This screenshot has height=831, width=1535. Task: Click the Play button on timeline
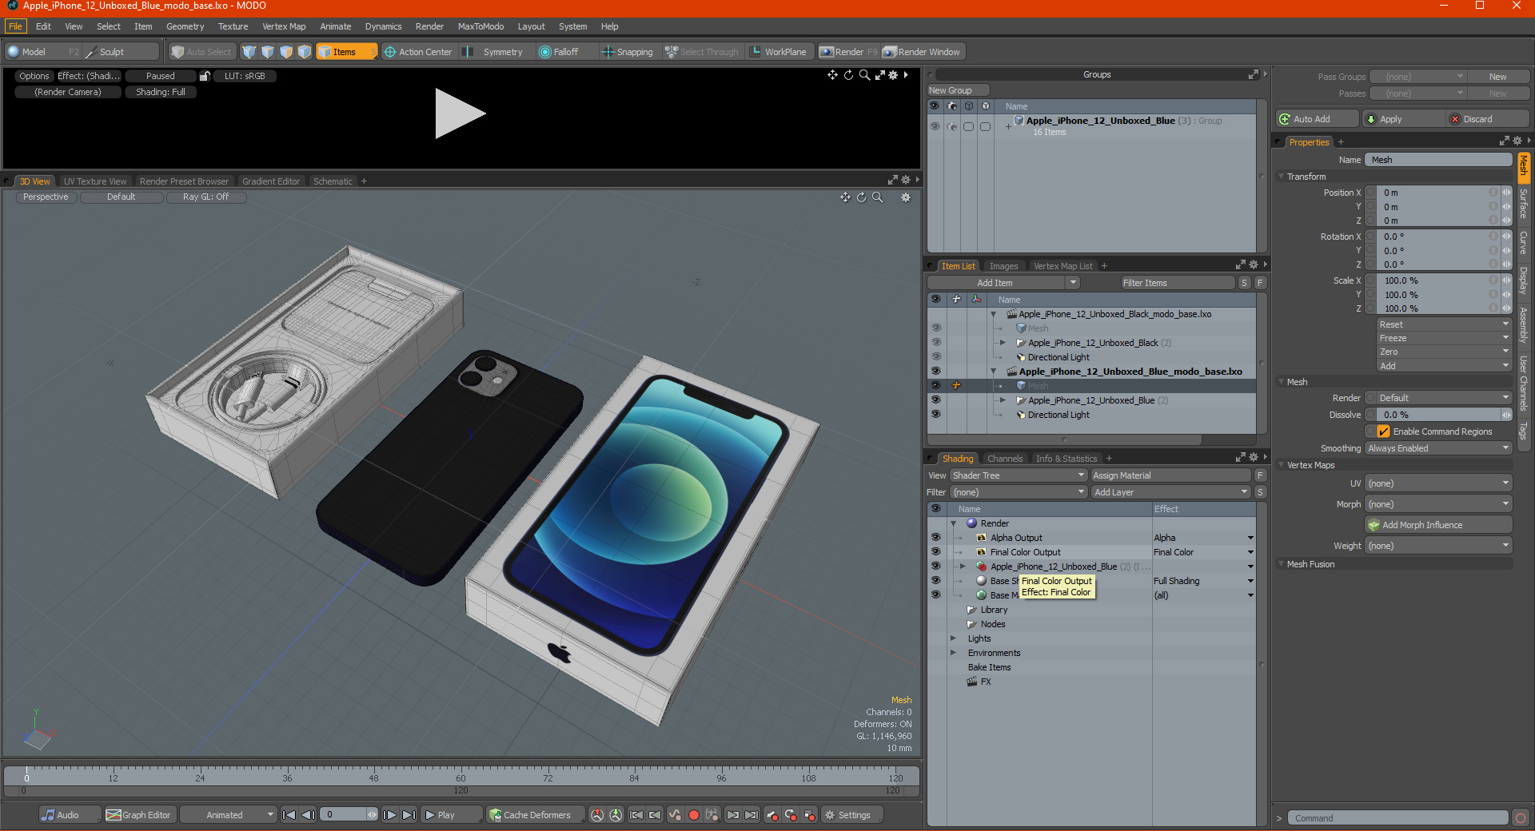coord(452,815)
